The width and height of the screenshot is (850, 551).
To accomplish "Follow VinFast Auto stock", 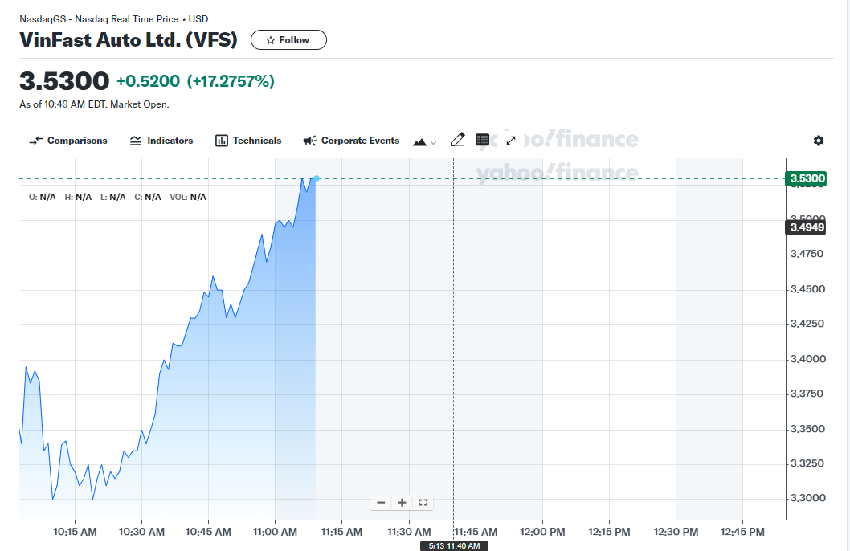I will coord(288,40).
